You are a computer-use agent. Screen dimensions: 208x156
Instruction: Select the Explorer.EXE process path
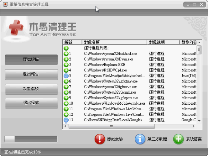(x=105, y=65)
